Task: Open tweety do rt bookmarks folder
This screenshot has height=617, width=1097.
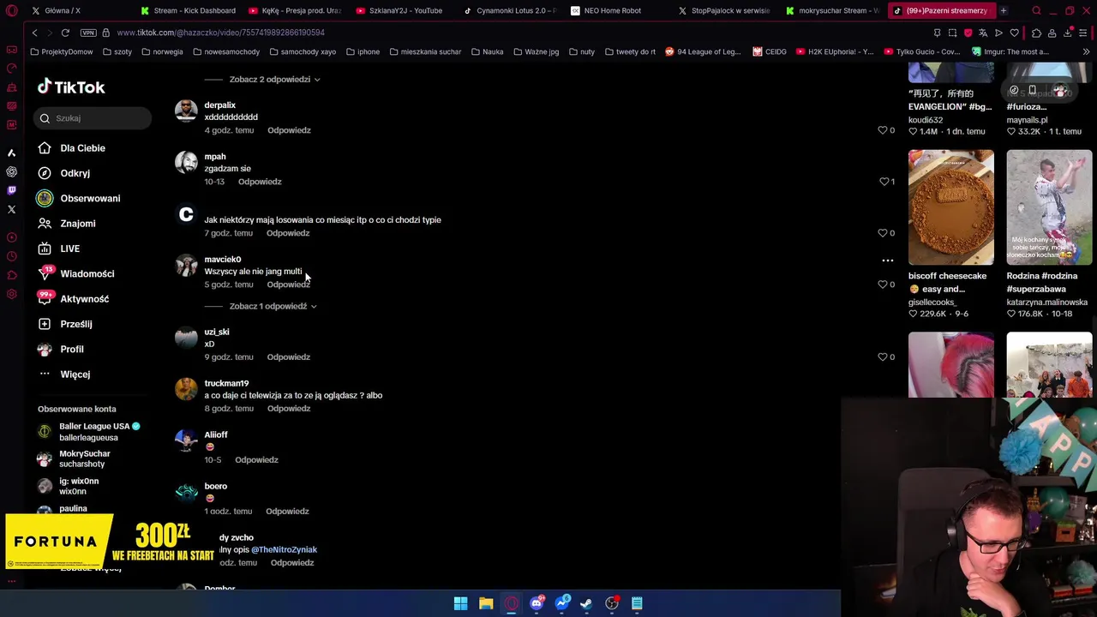Action: coord(630,51)
